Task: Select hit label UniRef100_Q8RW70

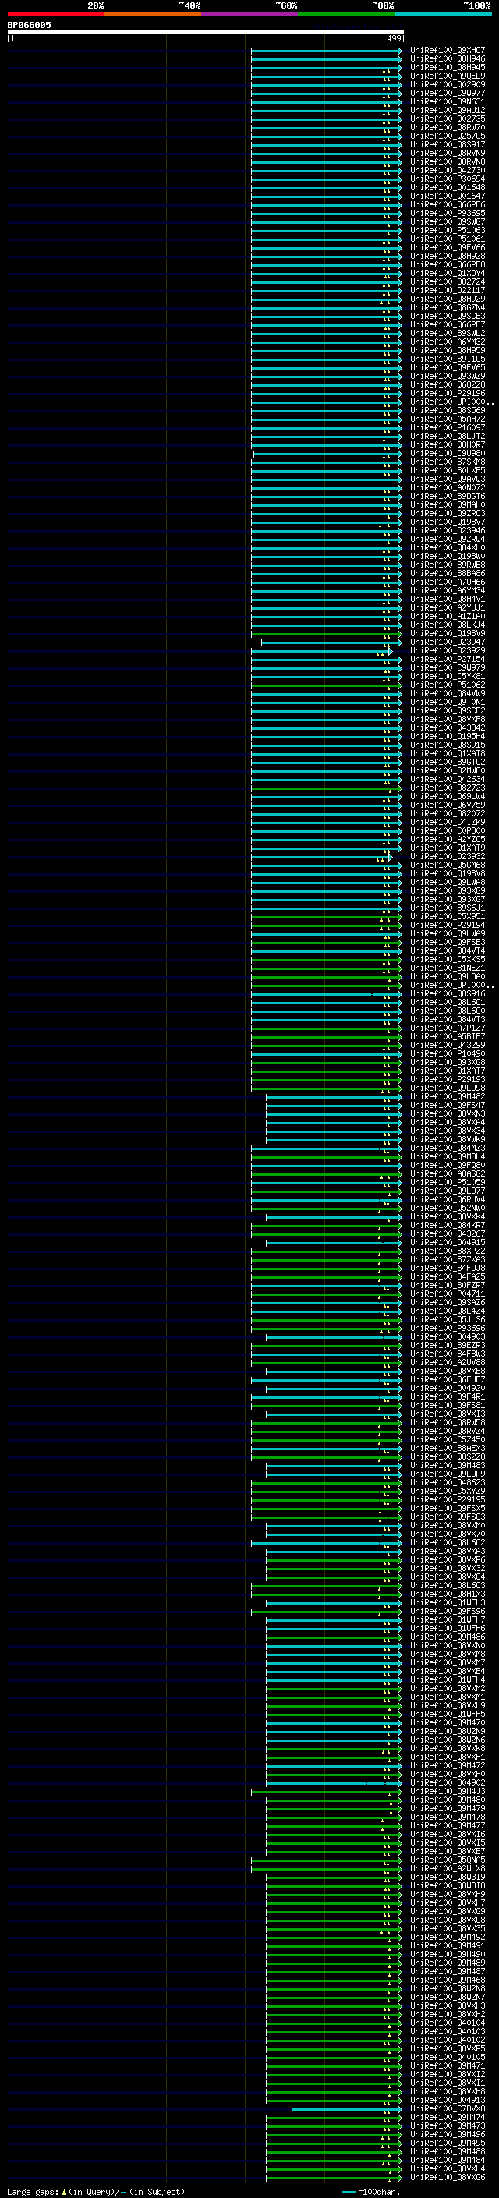Action: 448,127
